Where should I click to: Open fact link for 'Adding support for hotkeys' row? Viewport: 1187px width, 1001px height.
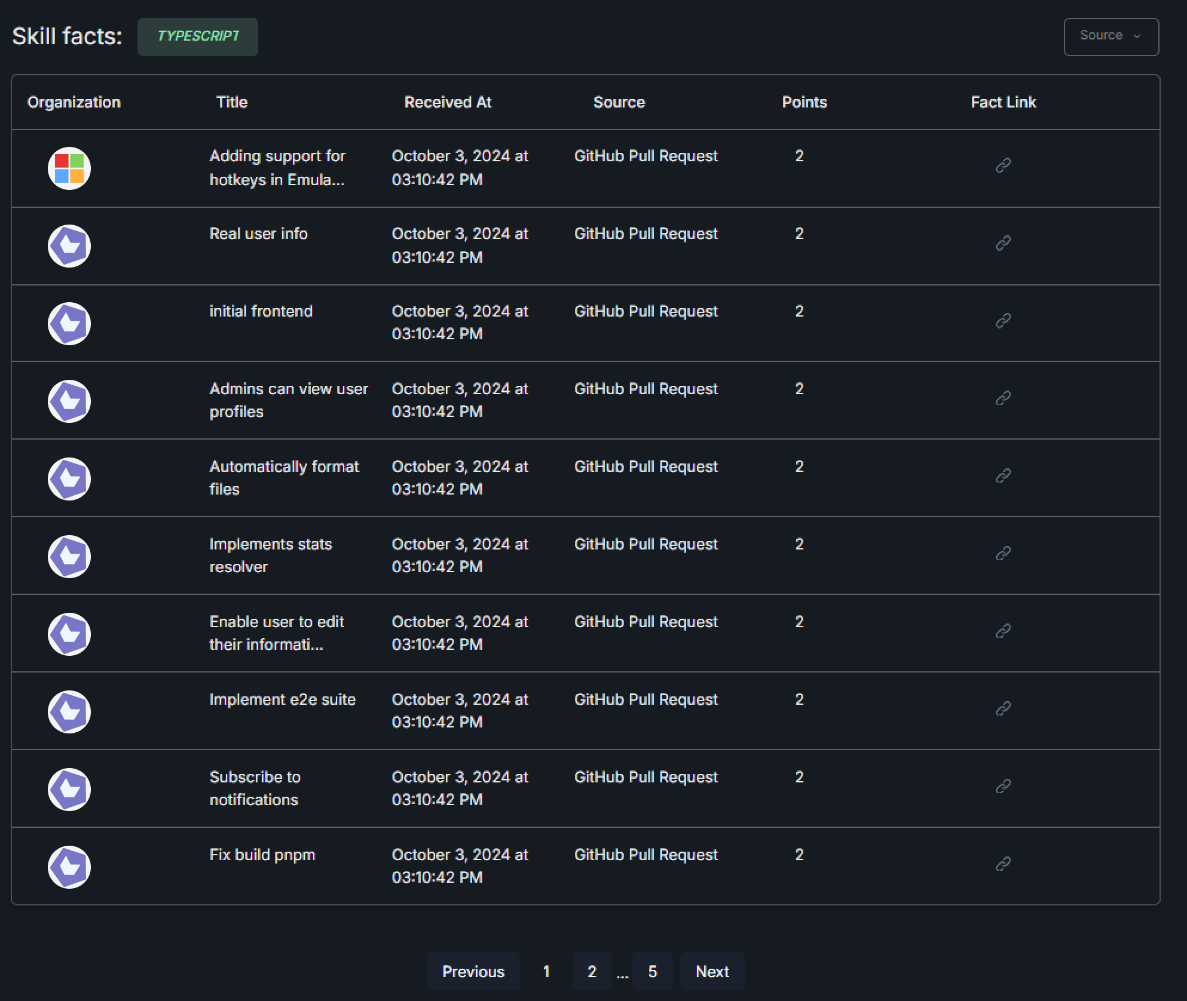[1003, 165]
